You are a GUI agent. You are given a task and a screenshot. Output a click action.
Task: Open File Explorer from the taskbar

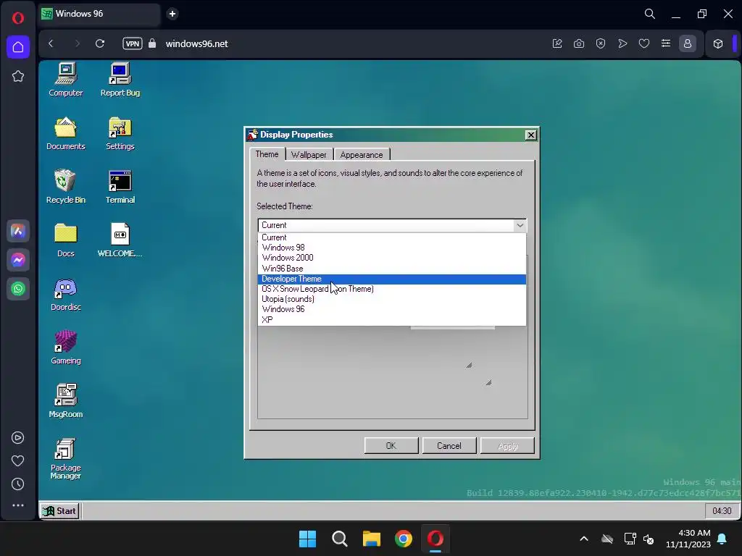(372, 539)
